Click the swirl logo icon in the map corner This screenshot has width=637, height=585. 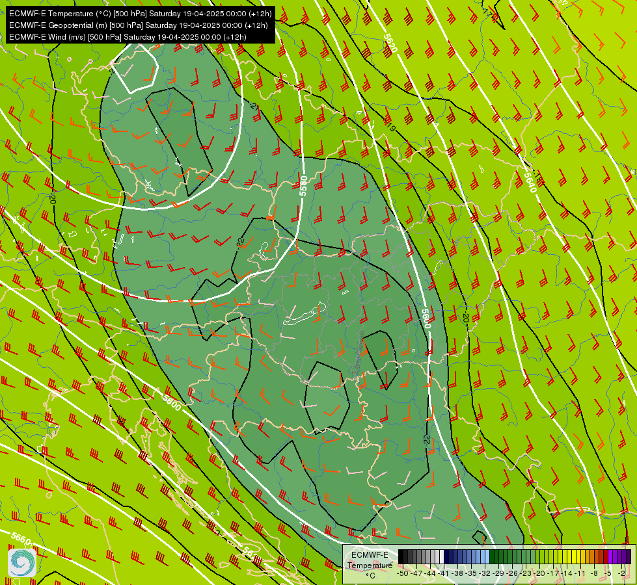click(22, 563)
